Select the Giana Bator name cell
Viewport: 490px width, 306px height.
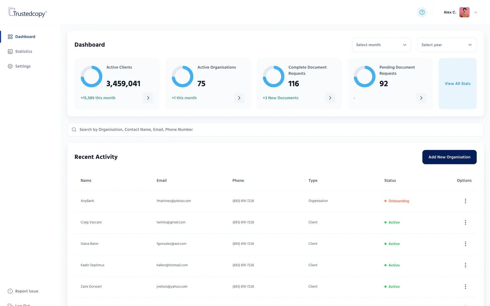click(x=89, y=244)
